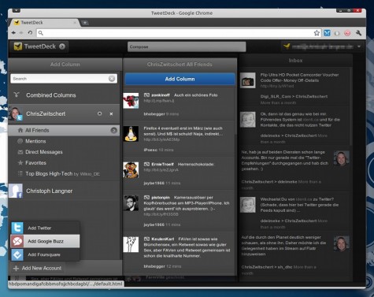Click Add New Account button
Viewport: 374px width, 297px height.
coord(37,268)
